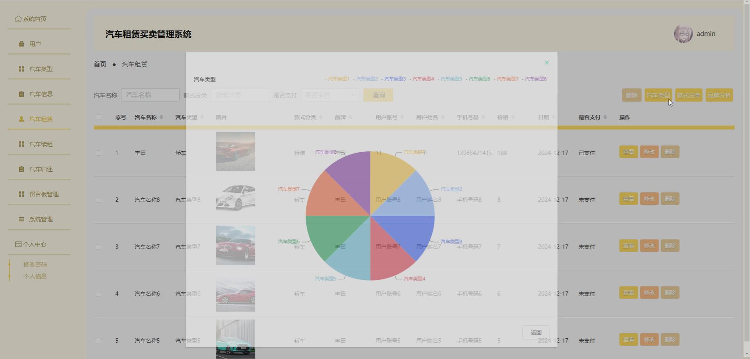
Task: Sort by 汽车名称 column arrows
Action: coord(161,117)
